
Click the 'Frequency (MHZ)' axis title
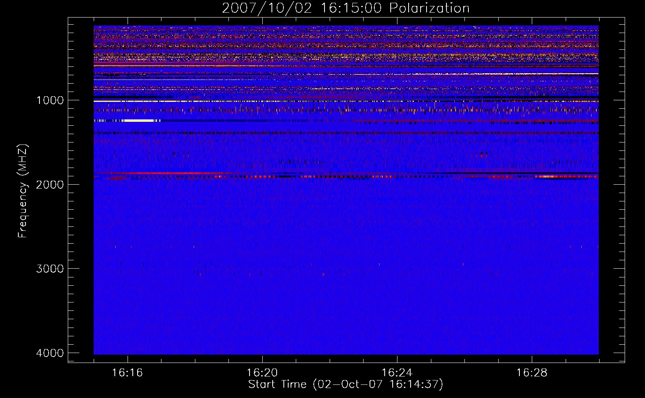pyautogui.click(x=23, y=191)
